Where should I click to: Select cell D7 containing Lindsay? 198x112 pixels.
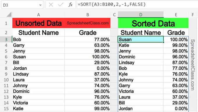(141, 62)
